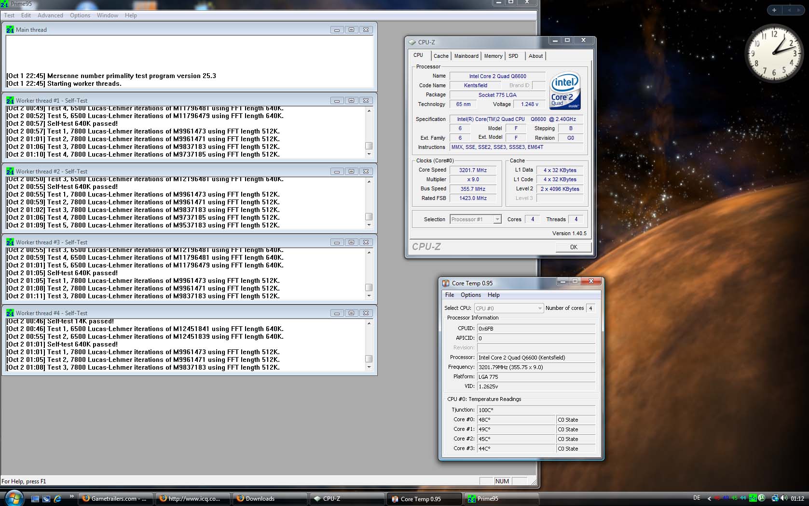Viewport: 809px width, 506px height.
Task: Click the Worker thread #4 window icon
Action: pos(10,313)
